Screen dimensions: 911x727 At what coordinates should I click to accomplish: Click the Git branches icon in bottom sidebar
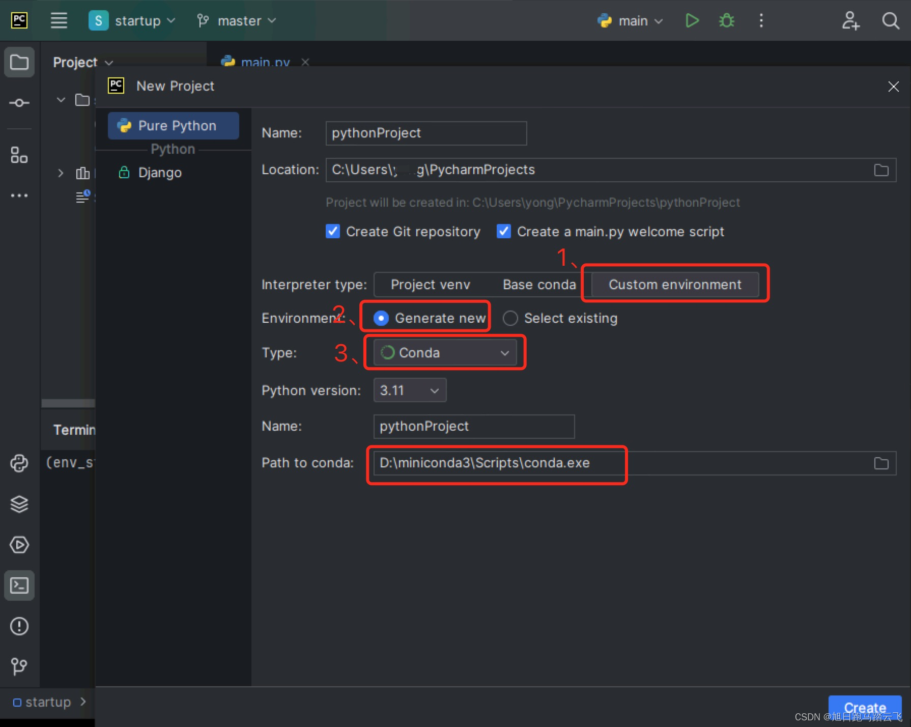point(19,667)
